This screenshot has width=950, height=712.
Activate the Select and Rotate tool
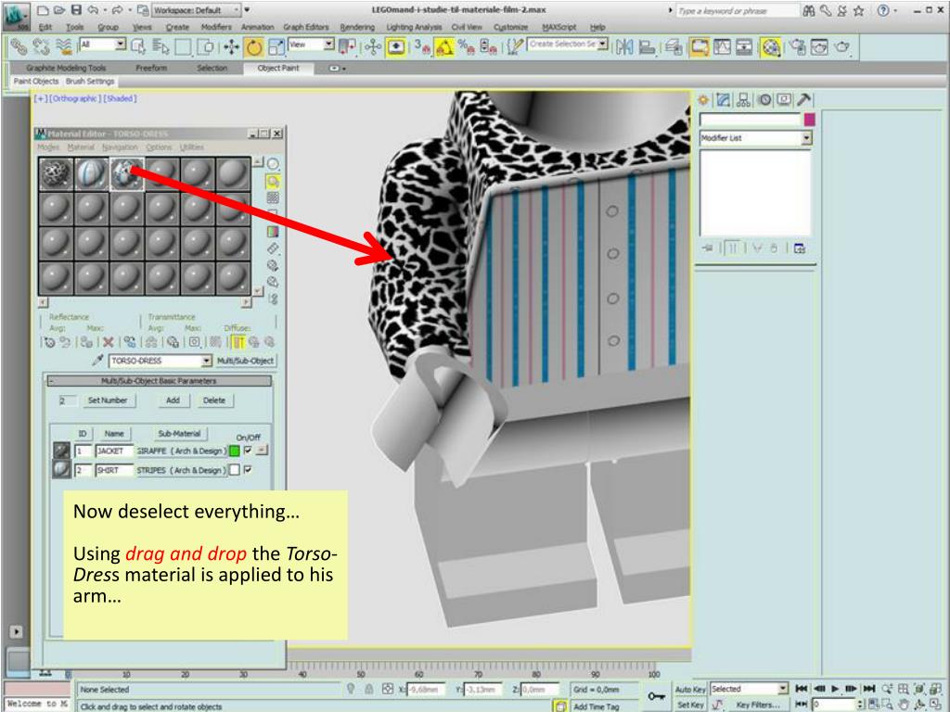pyautogui.click(x=254, y=47)
